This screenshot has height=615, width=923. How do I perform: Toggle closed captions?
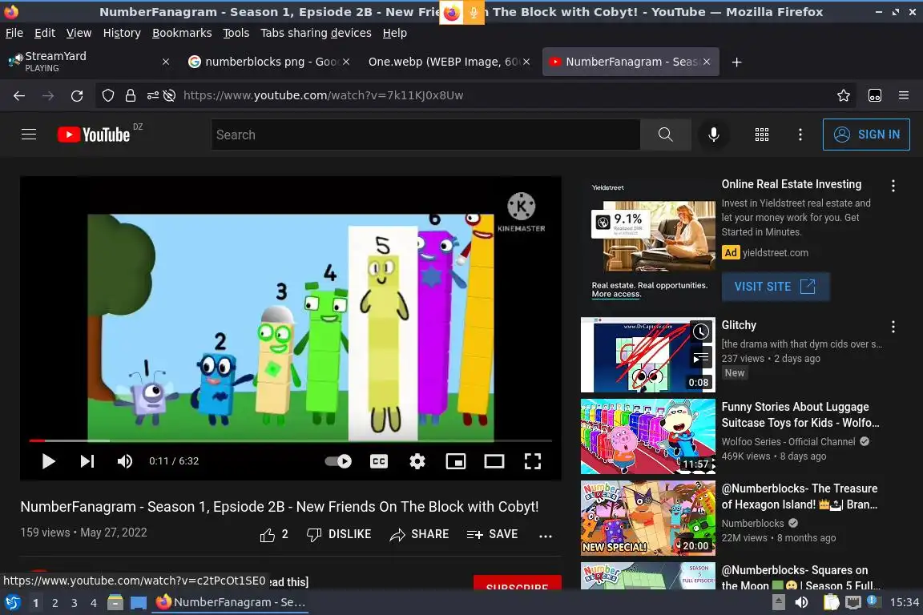tap(378, 461)
